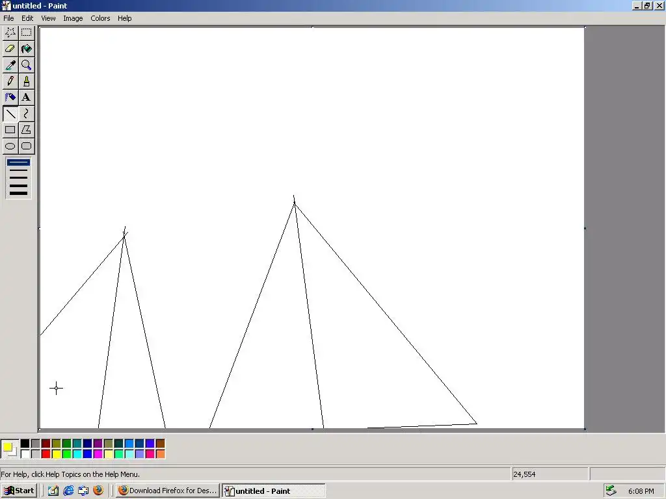Choose the magenta palette color
Image resolution: width=666 pixels, height=499 pixels.
pyautogui.click(x=98, y=454)
